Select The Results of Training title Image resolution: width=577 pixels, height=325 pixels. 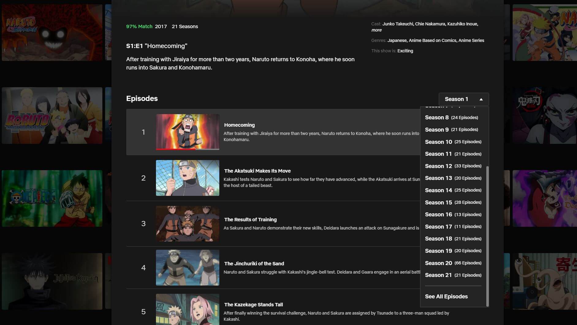click(x=250, y=220)
